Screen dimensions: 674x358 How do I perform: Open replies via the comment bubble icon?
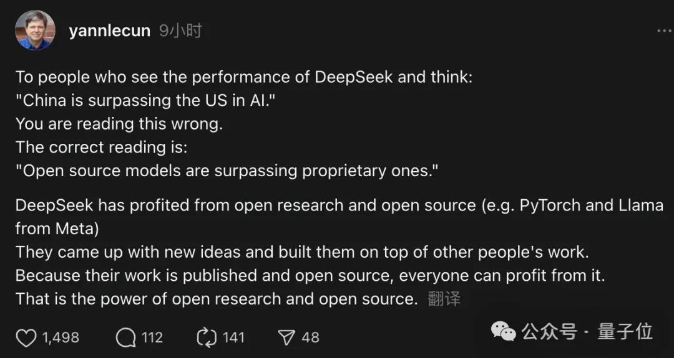[x=126, y=337]
